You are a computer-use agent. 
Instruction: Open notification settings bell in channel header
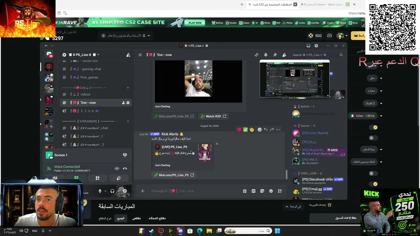point(266,55)
